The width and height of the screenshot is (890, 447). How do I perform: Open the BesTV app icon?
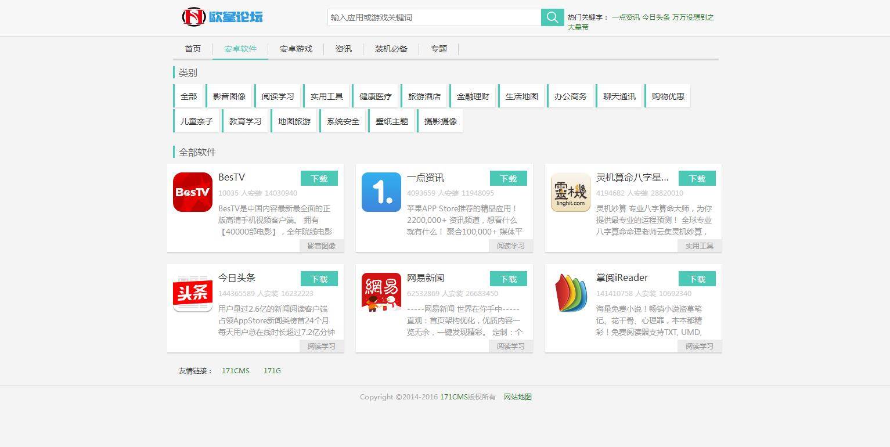coord(193,192)
